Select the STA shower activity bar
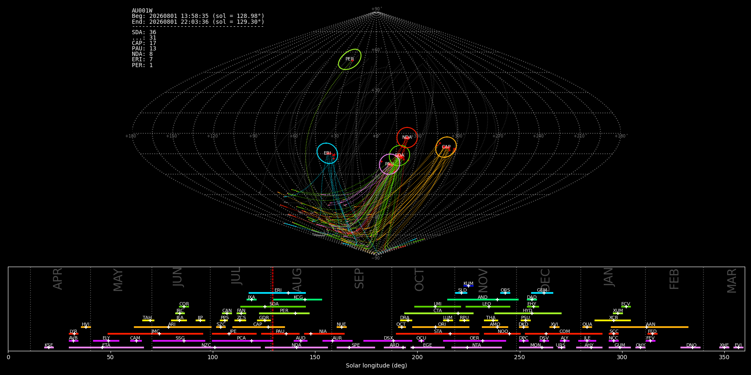Image resolution: width=751 pixels, height=375 pixels. point(438,334)
